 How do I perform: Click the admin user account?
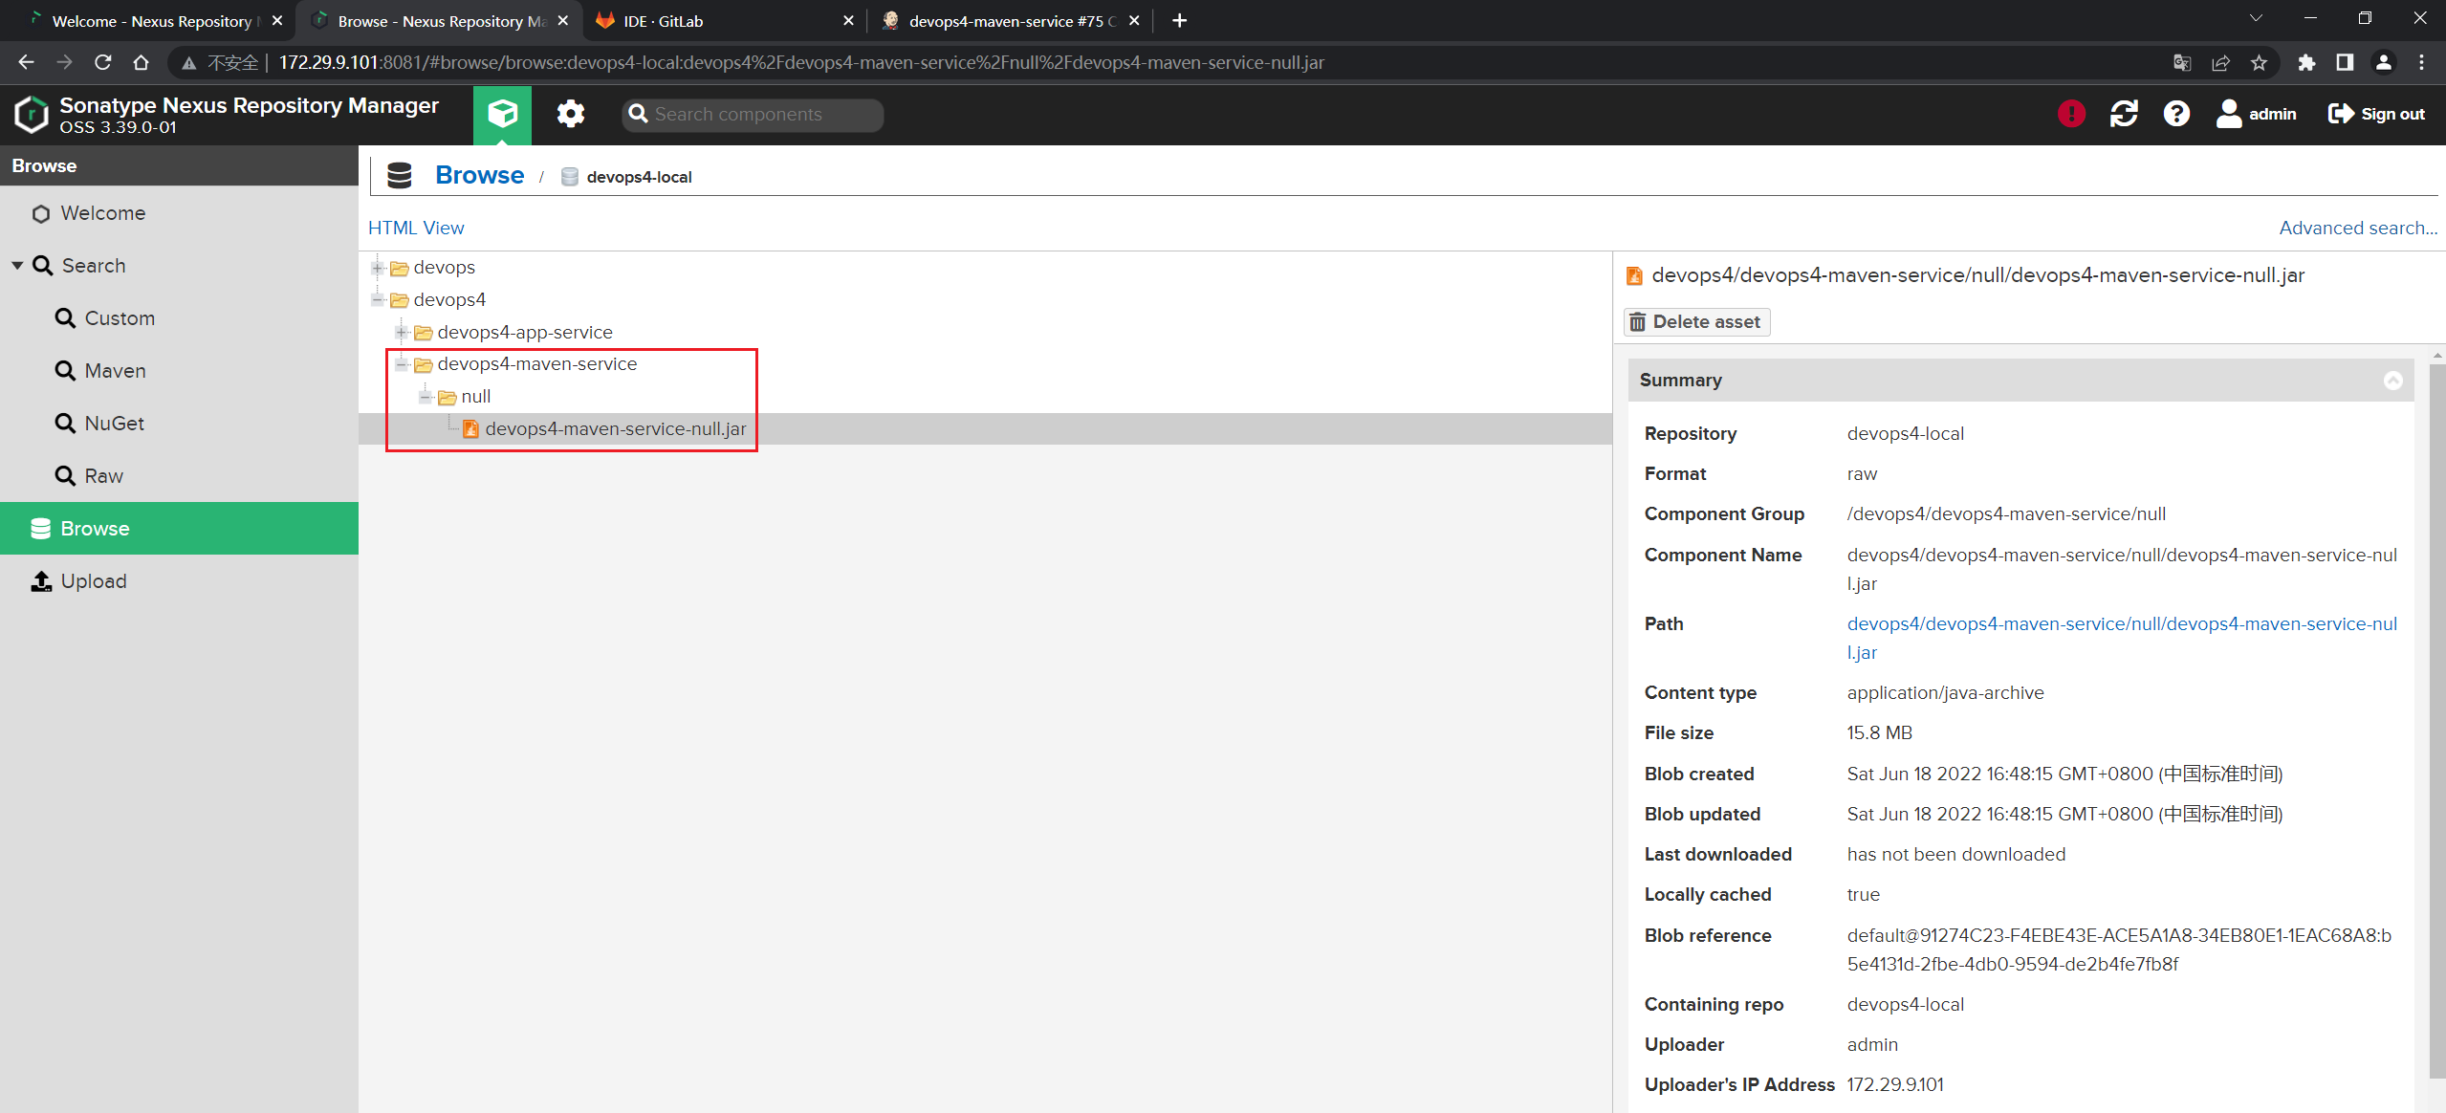pos(2256,114)
